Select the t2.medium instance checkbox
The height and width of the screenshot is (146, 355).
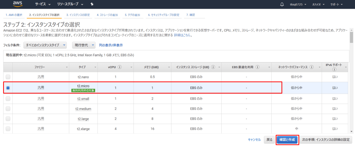[x=8, y=109]
